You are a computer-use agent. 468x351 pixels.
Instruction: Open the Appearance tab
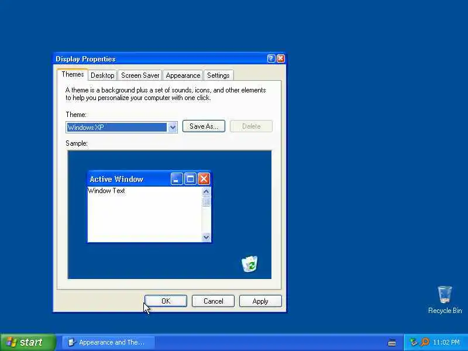click(183, 75)
